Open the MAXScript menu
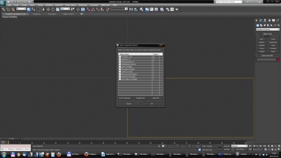 click(105, 5)
